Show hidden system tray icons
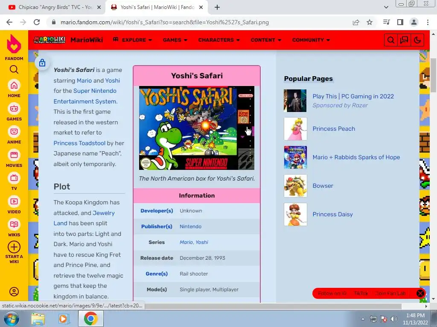Image resolution: width=437 pixels, height=327 pixels. click(363, 319)
